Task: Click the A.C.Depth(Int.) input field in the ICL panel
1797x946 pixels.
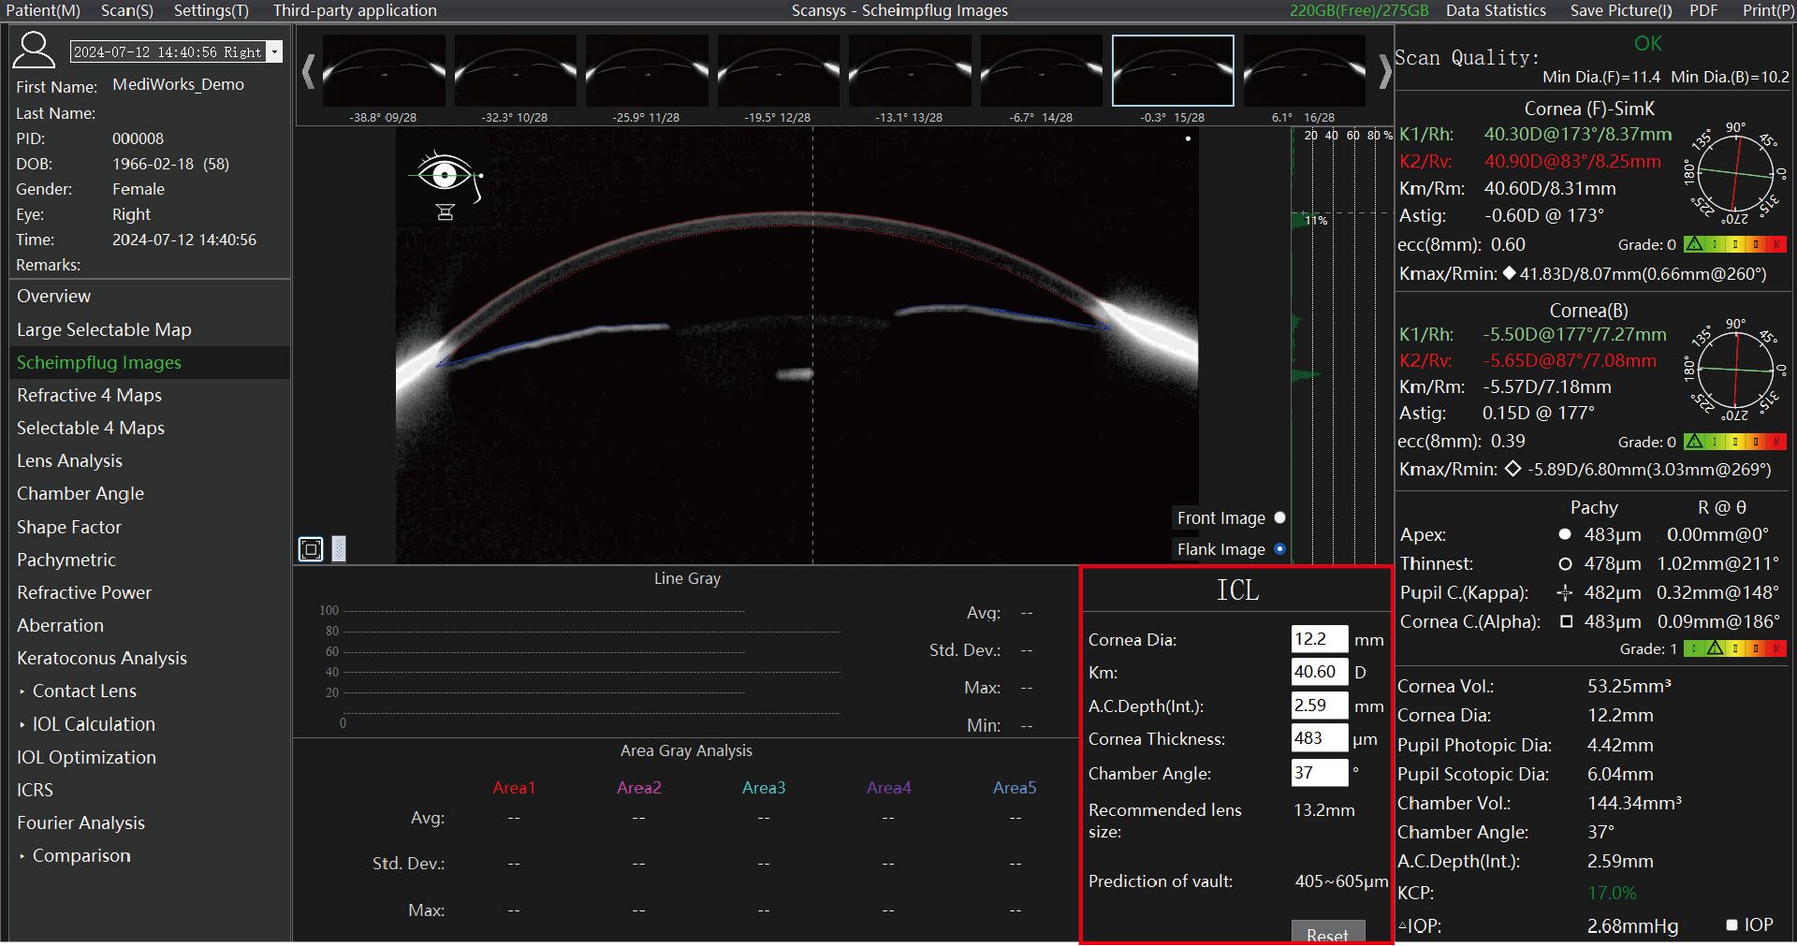Action: tap(1319, 706)
